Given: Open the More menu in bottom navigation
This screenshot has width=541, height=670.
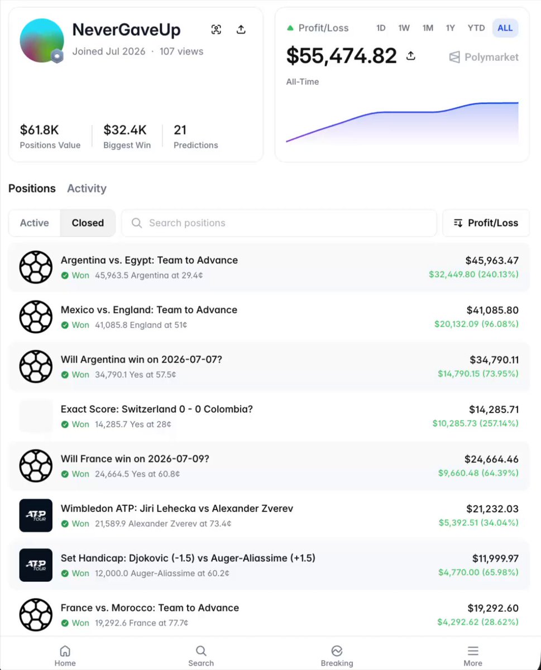Looking at the screenshot, I should click(x=473, y=656).
